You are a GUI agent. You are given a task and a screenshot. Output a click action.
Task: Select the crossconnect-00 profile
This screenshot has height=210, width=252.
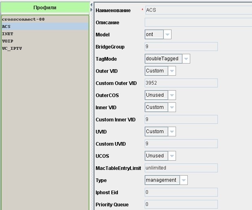click(23, 19)
